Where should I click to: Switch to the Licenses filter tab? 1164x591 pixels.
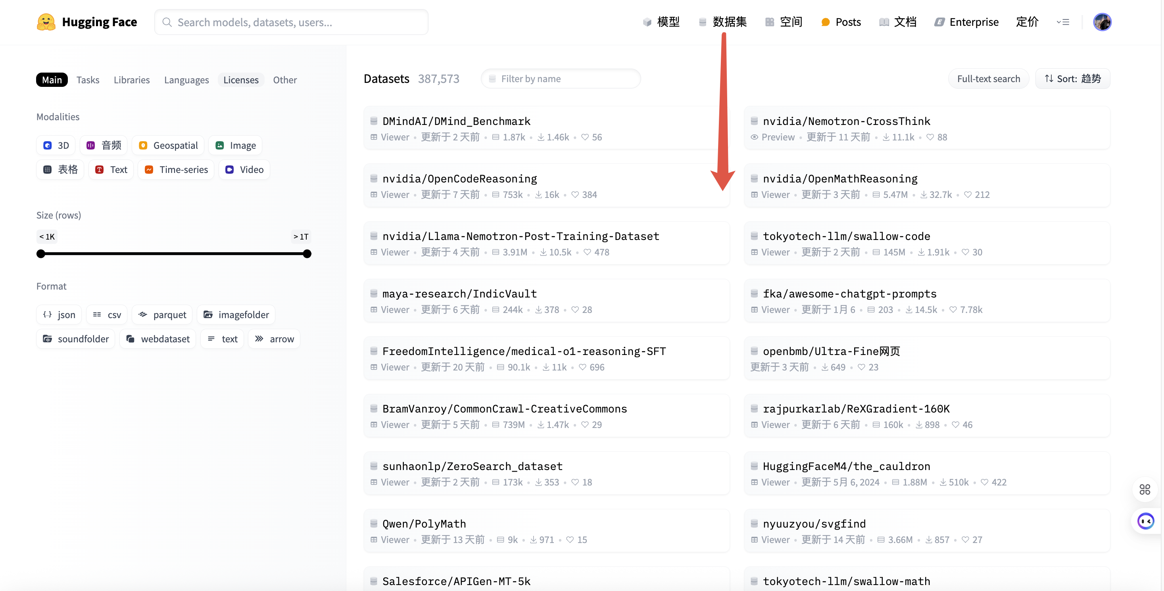pyautogui.click(x=241, y=79)
